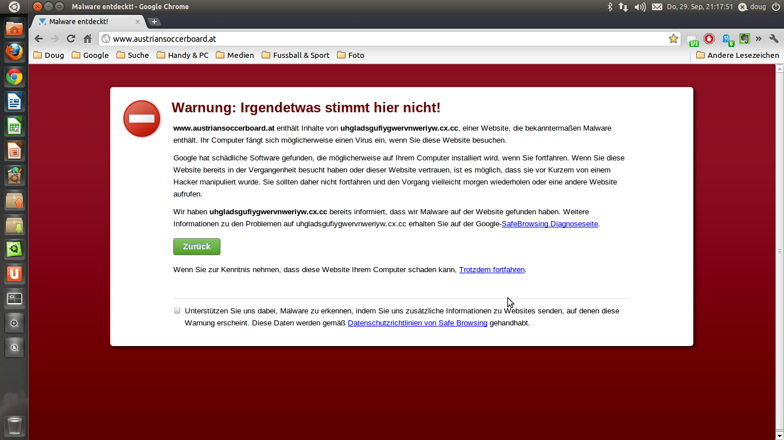Screen dimensions: 784x440
Task: Open the AdBlock stop-hand extension icon
Action: click(x=709, y=39)
